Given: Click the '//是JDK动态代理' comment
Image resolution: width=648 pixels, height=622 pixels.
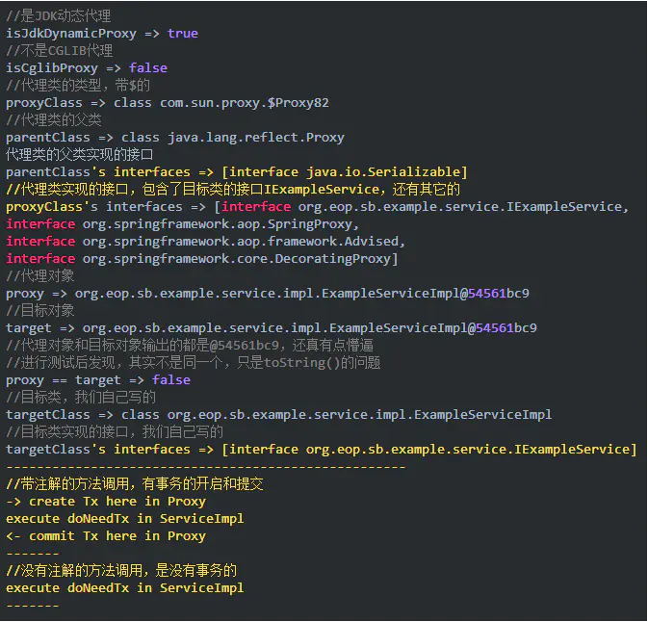Looking at the screenshot, I should [59, 16].
